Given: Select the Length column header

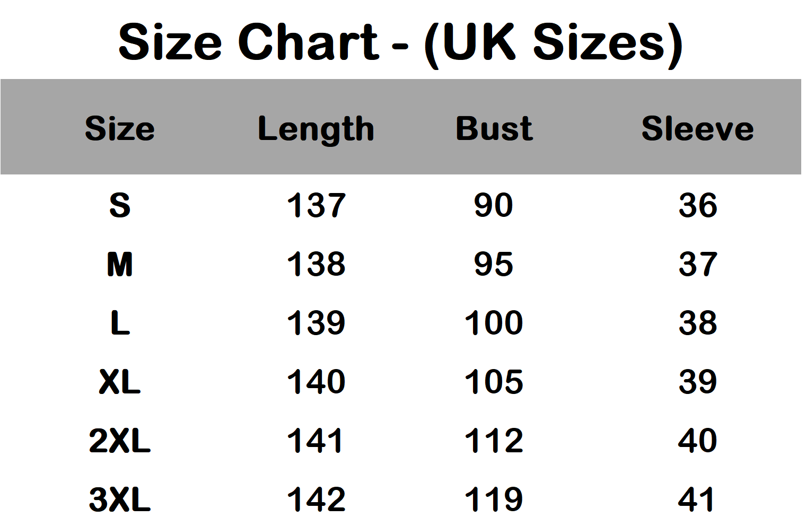Looking at the screenshot, I should pyautogui.click(x=316, y=129).
